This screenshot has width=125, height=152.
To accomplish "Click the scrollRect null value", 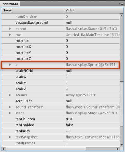I will [x=69, y=101].
